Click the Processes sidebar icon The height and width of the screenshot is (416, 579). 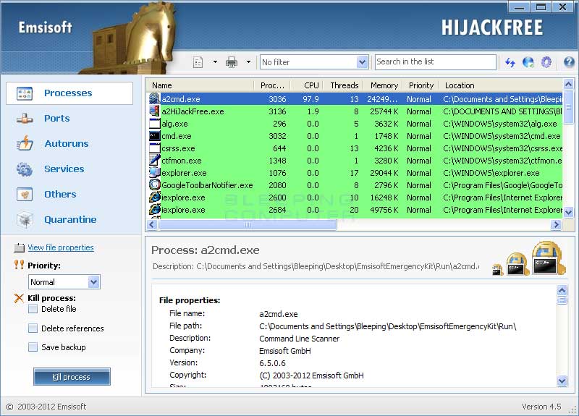[x=25, y=93]
